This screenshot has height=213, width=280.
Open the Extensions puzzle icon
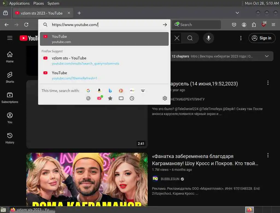click(x=254, y=25)
